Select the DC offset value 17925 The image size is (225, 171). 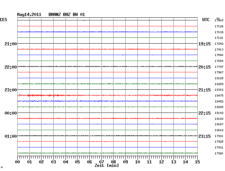pos(219,142)
